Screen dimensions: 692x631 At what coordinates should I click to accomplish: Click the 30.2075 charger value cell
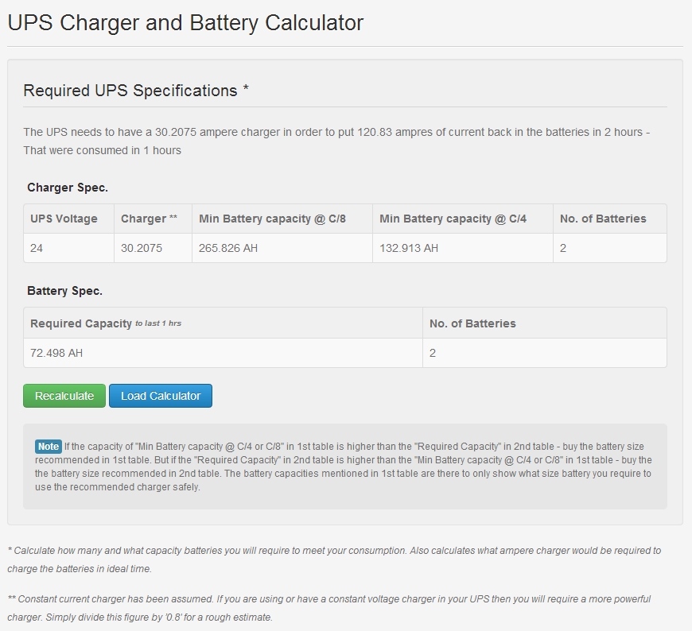tap(154, 248)
